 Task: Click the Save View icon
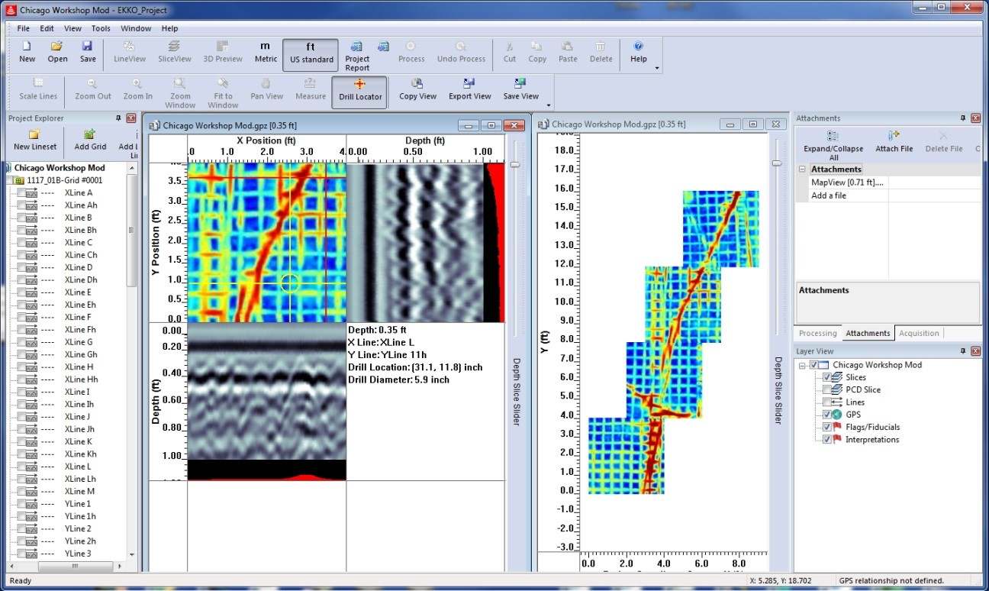520,90
